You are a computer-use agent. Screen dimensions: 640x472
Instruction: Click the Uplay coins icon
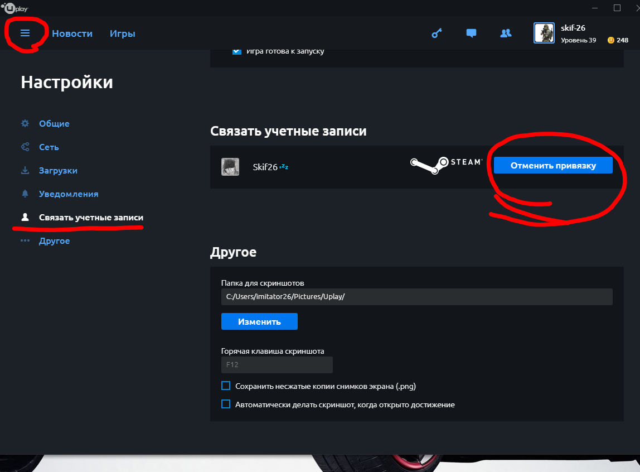click(610, 40)
